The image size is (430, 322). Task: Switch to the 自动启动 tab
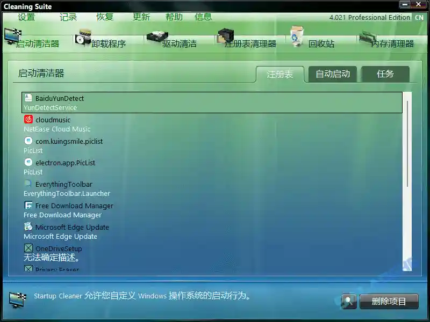(x=332, y=75)
